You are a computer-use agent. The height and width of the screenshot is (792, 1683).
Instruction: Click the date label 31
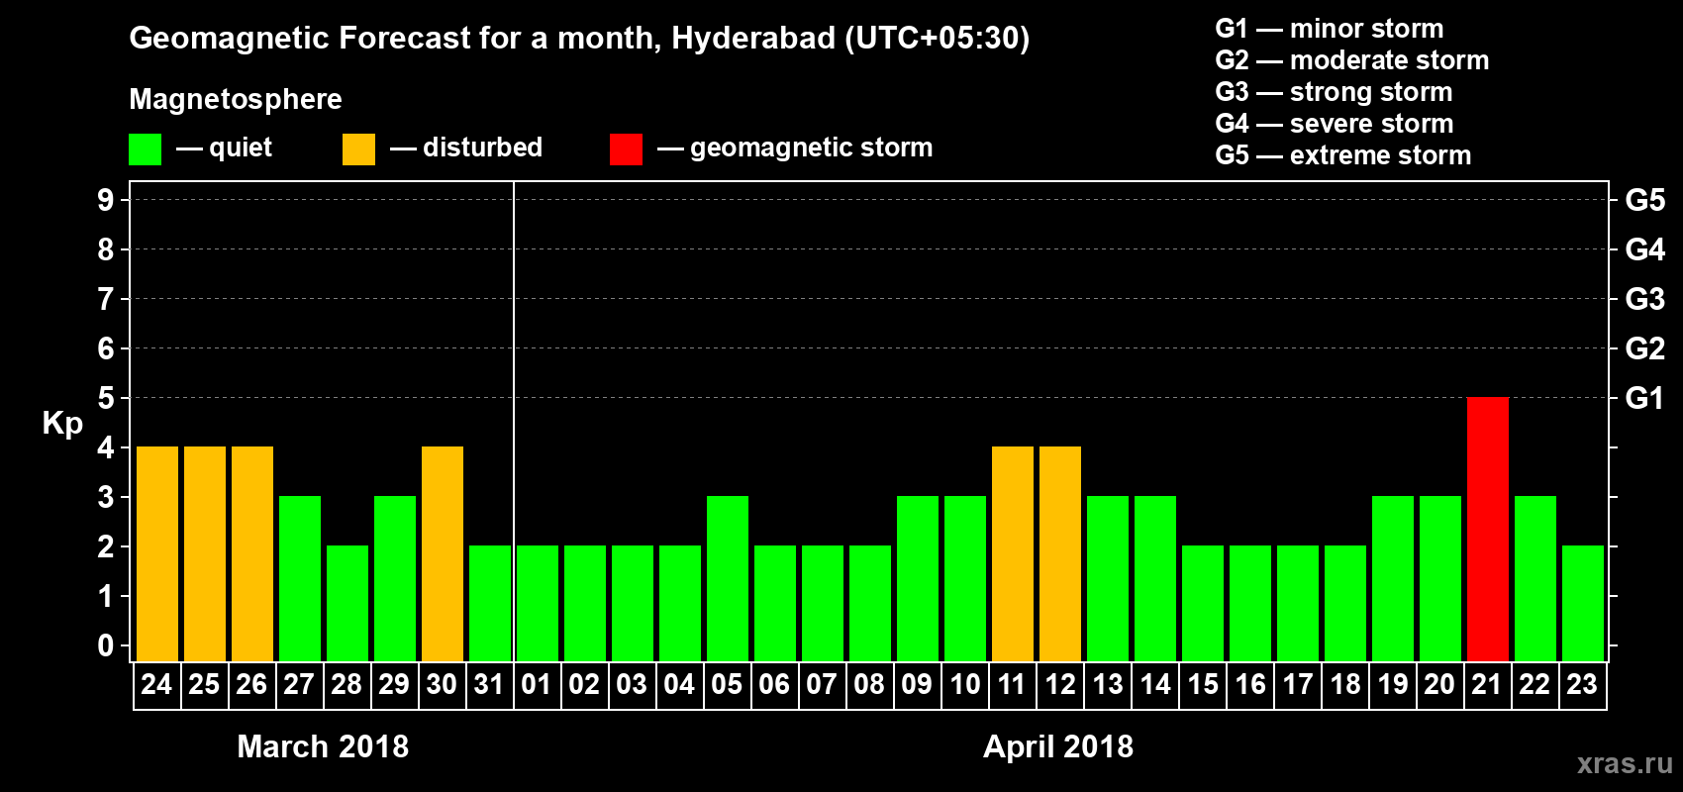489,684
